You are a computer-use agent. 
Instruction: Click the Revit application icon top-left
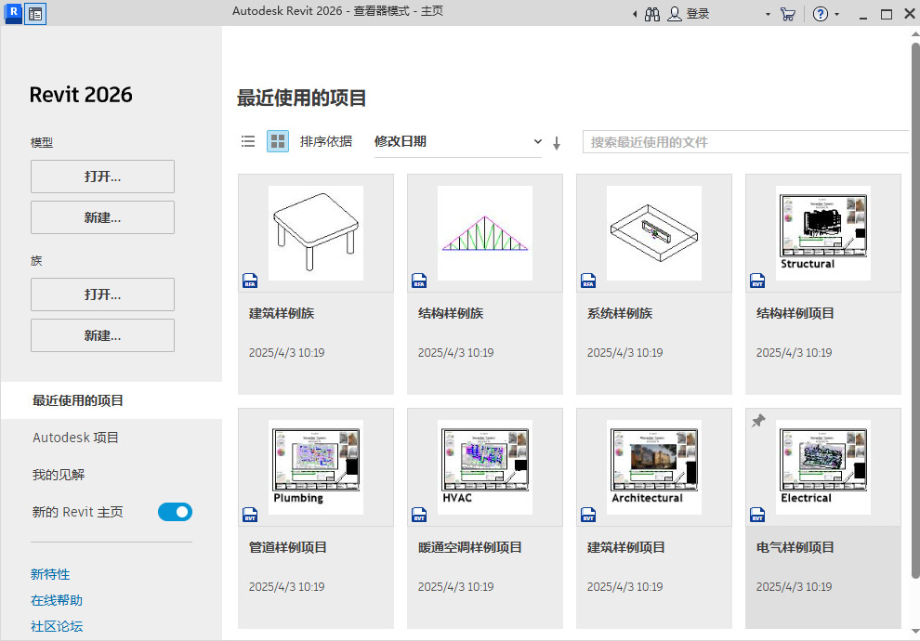click(12, 13)
